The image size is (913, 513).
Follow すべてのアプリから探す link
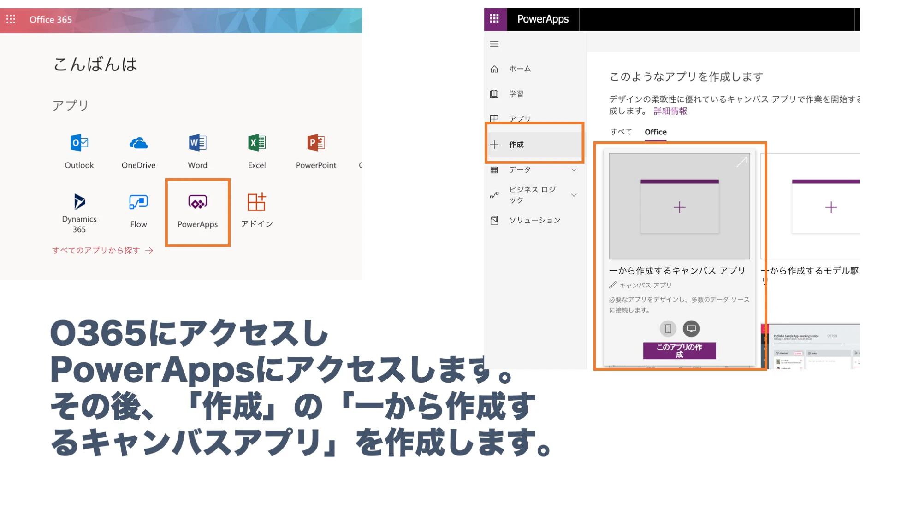click(x=102, y=251)
